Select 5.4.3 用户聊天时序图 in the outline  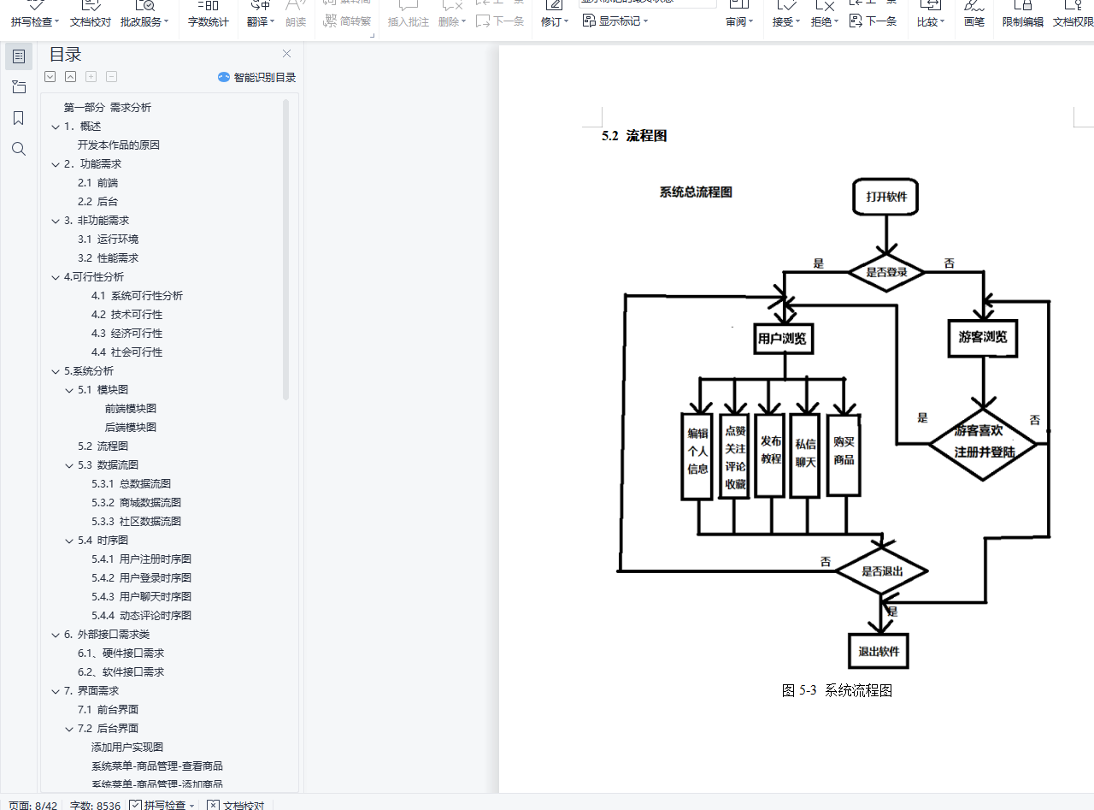[x=142, y=597]
